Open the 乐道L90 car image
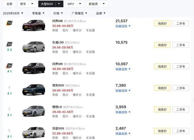194x140 pixels. [x=34, y=47]
